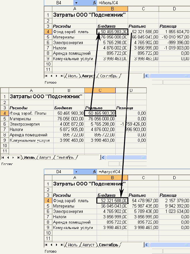
Task: Go to first sheet arrow in Сентябрь window
Action: click(x=46, y=245)
